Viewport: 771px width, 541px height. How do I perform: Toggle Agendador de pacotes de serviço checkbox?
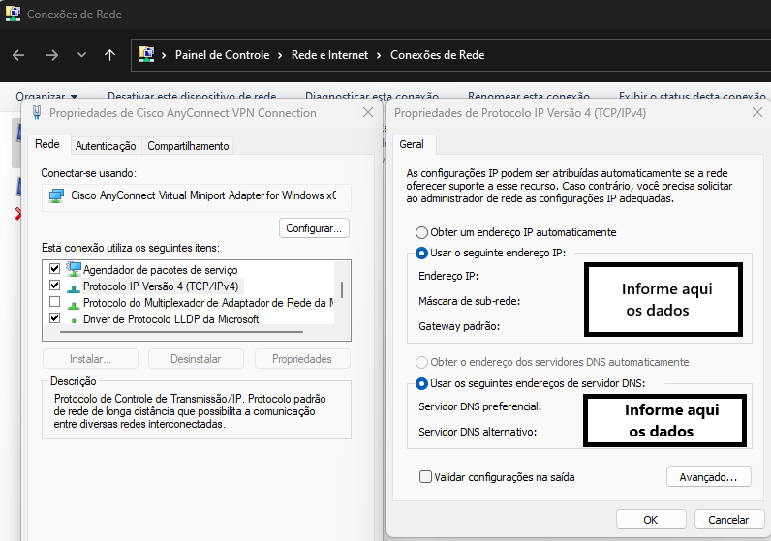[x=54, y=269]
